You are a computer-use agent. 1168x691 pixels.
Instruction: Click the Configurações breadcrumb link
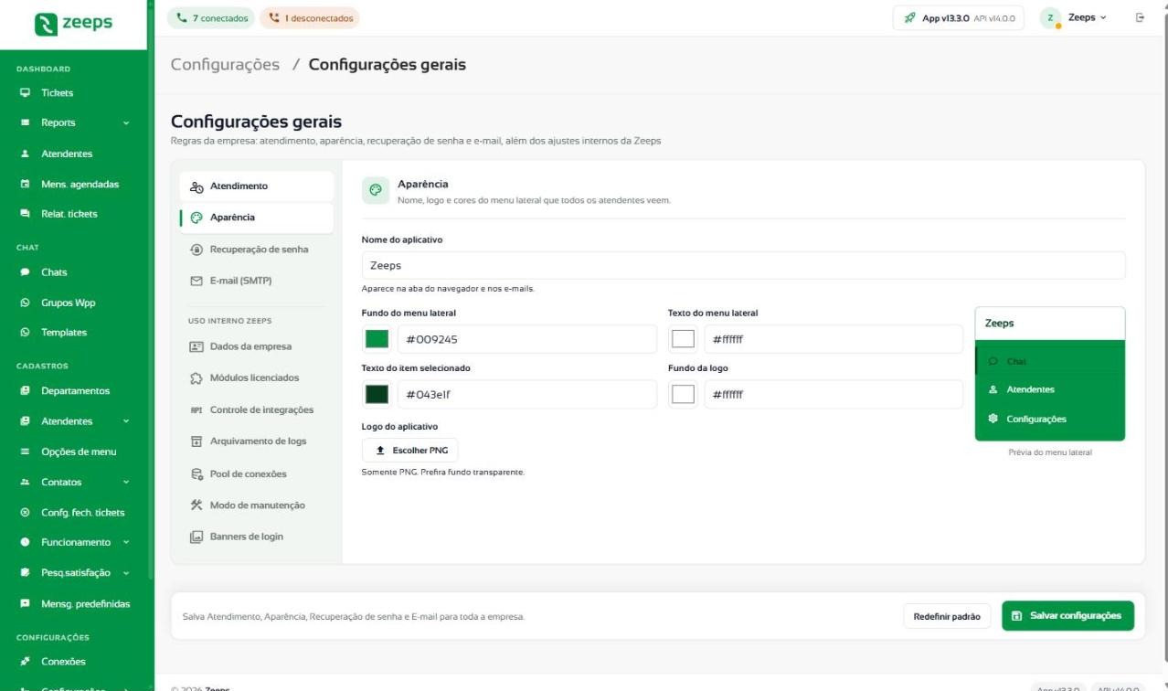[x=225, y=65]
